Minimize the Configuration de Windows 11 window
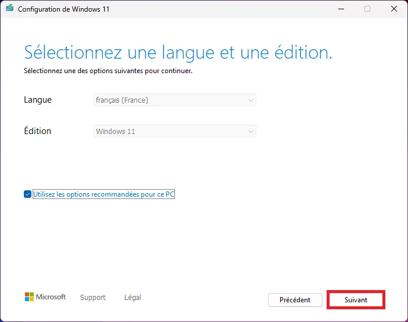This screenshot has height=322, width=408. [341, 9]
